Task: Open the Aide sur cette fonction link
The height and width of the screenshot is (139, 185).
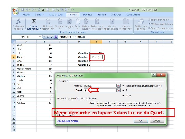Action: tap(68, 121)
